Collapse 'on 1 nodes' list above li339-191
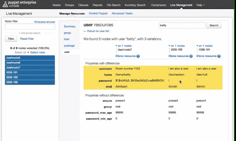This screenshot has width=236, height=141. pyautogui.click(x=205, y=46)
